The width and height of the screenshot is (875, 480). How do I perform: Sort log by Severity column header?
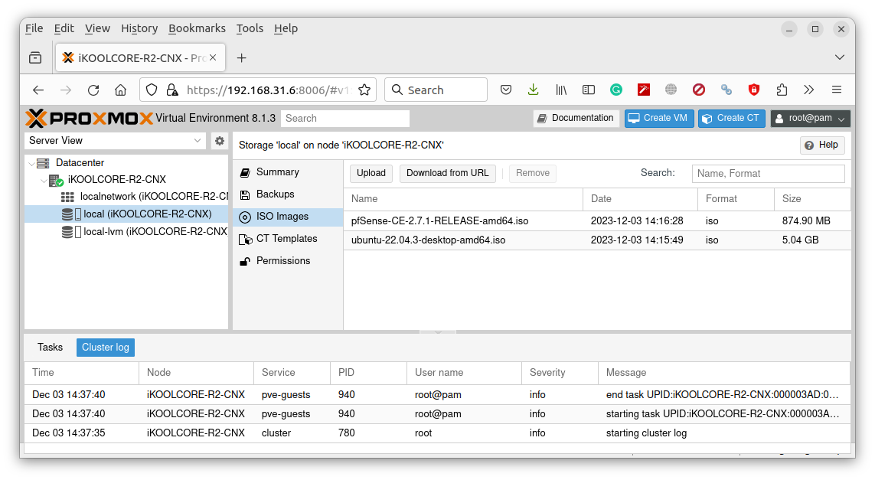point(560,372)
